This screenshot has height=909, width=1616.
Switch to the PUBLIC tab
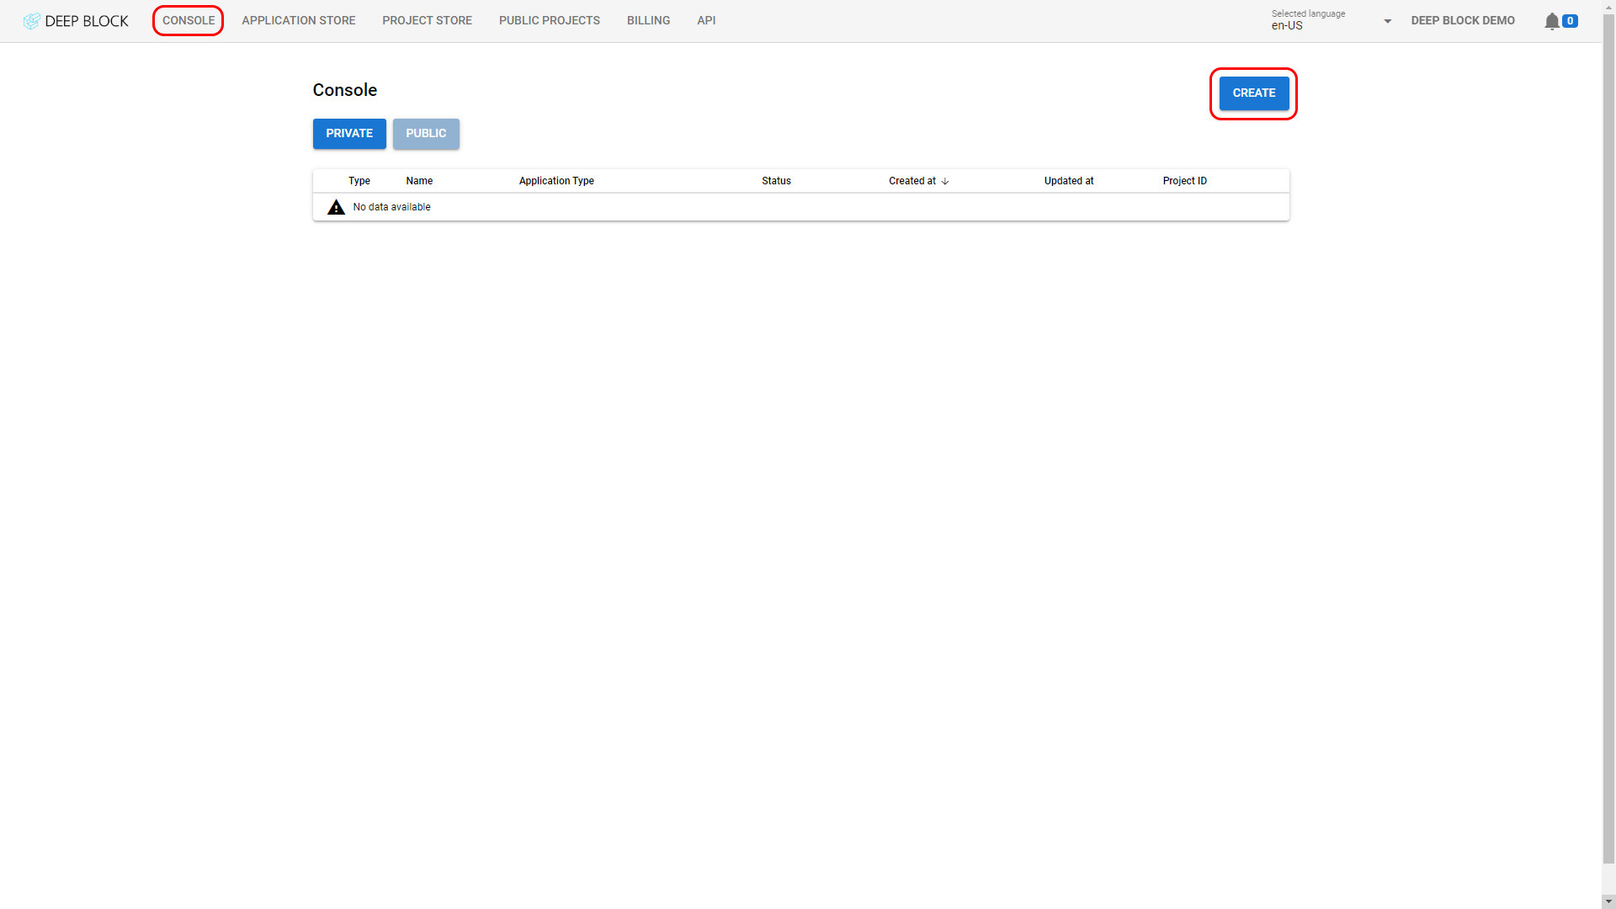(x=426, y=133)
